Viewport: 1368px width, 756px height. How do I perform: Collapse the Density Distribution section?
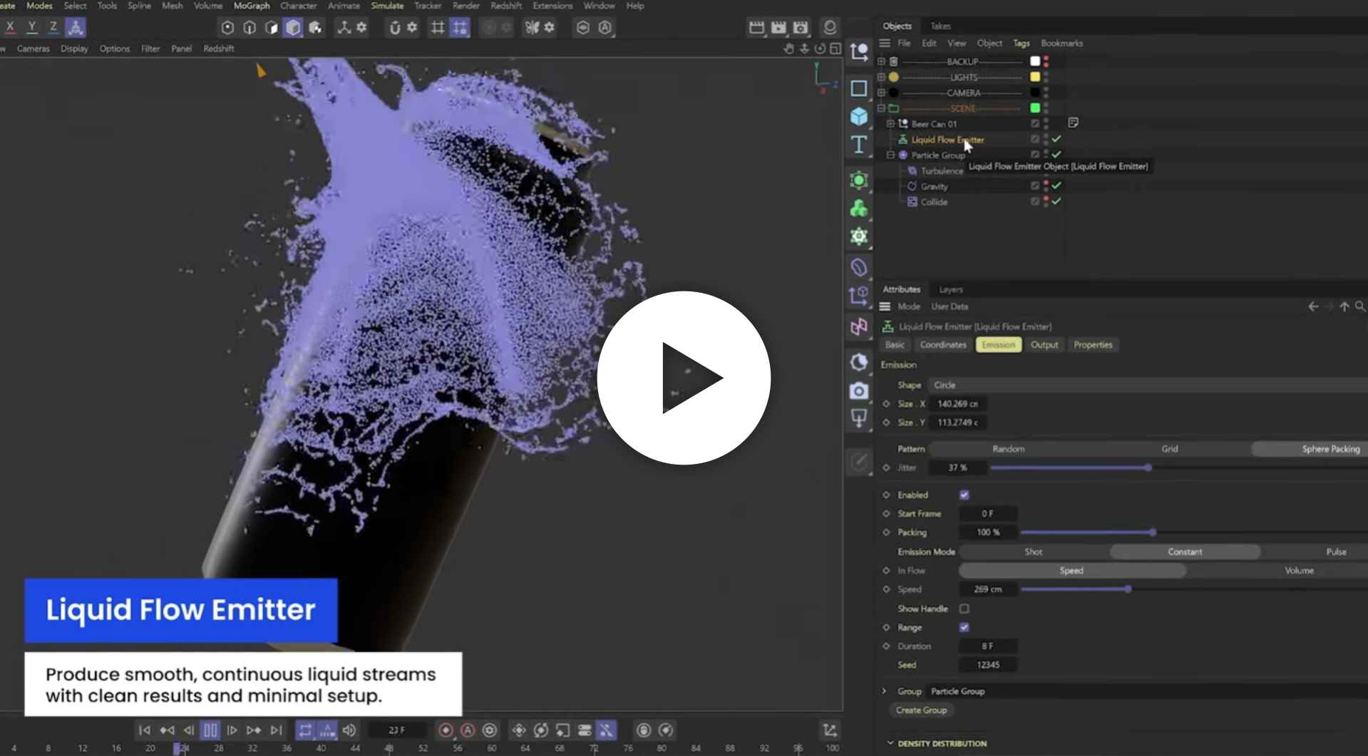pyautogui.click(x=890, y=743)
